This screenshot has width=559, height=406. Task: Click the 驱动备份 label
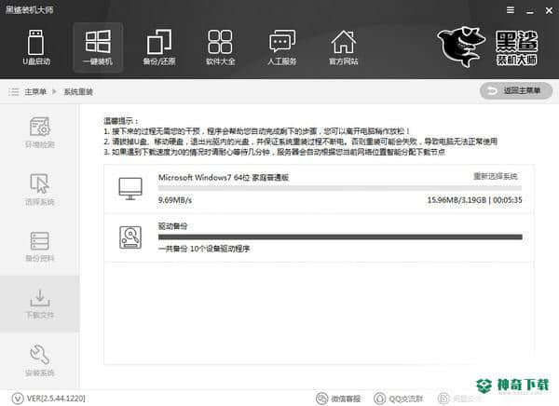click(x=172, y=226)
